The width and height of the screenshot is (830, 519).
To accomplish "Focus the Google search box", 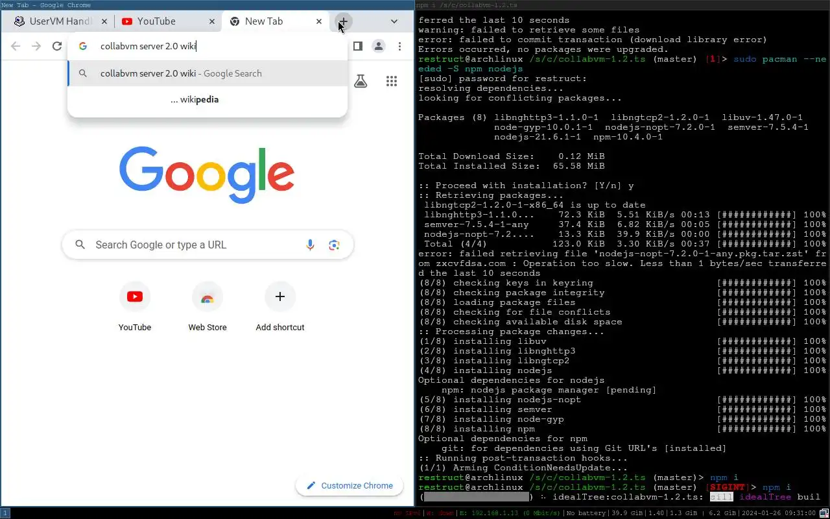I will (207, 245).
